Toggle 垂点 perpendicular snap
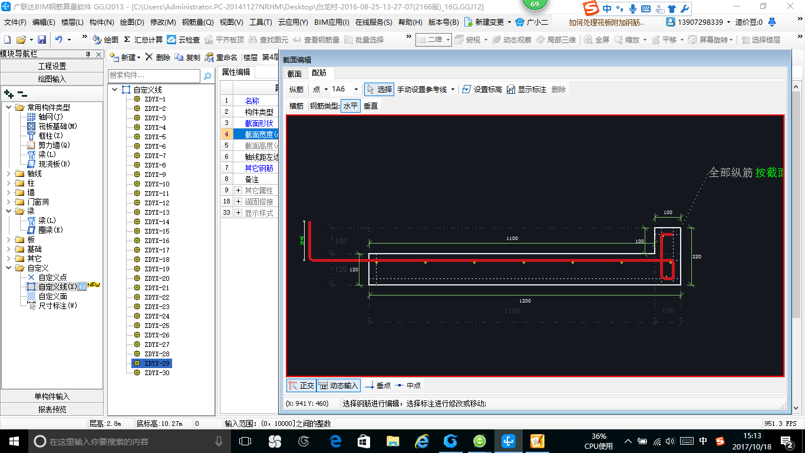This screenshot has width=805, height=453. point(378,385)
